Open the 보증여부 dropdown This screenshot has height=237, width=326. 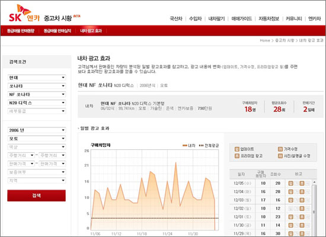[x=37, y=172]
